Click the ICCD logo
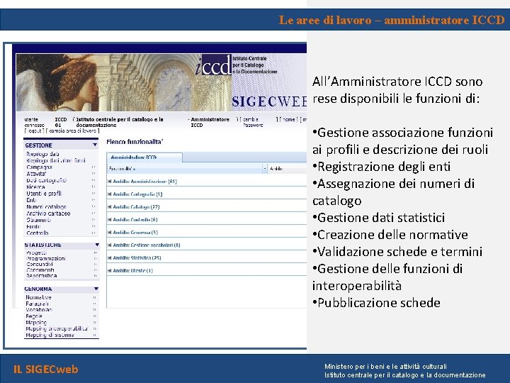 coord(214,65)
